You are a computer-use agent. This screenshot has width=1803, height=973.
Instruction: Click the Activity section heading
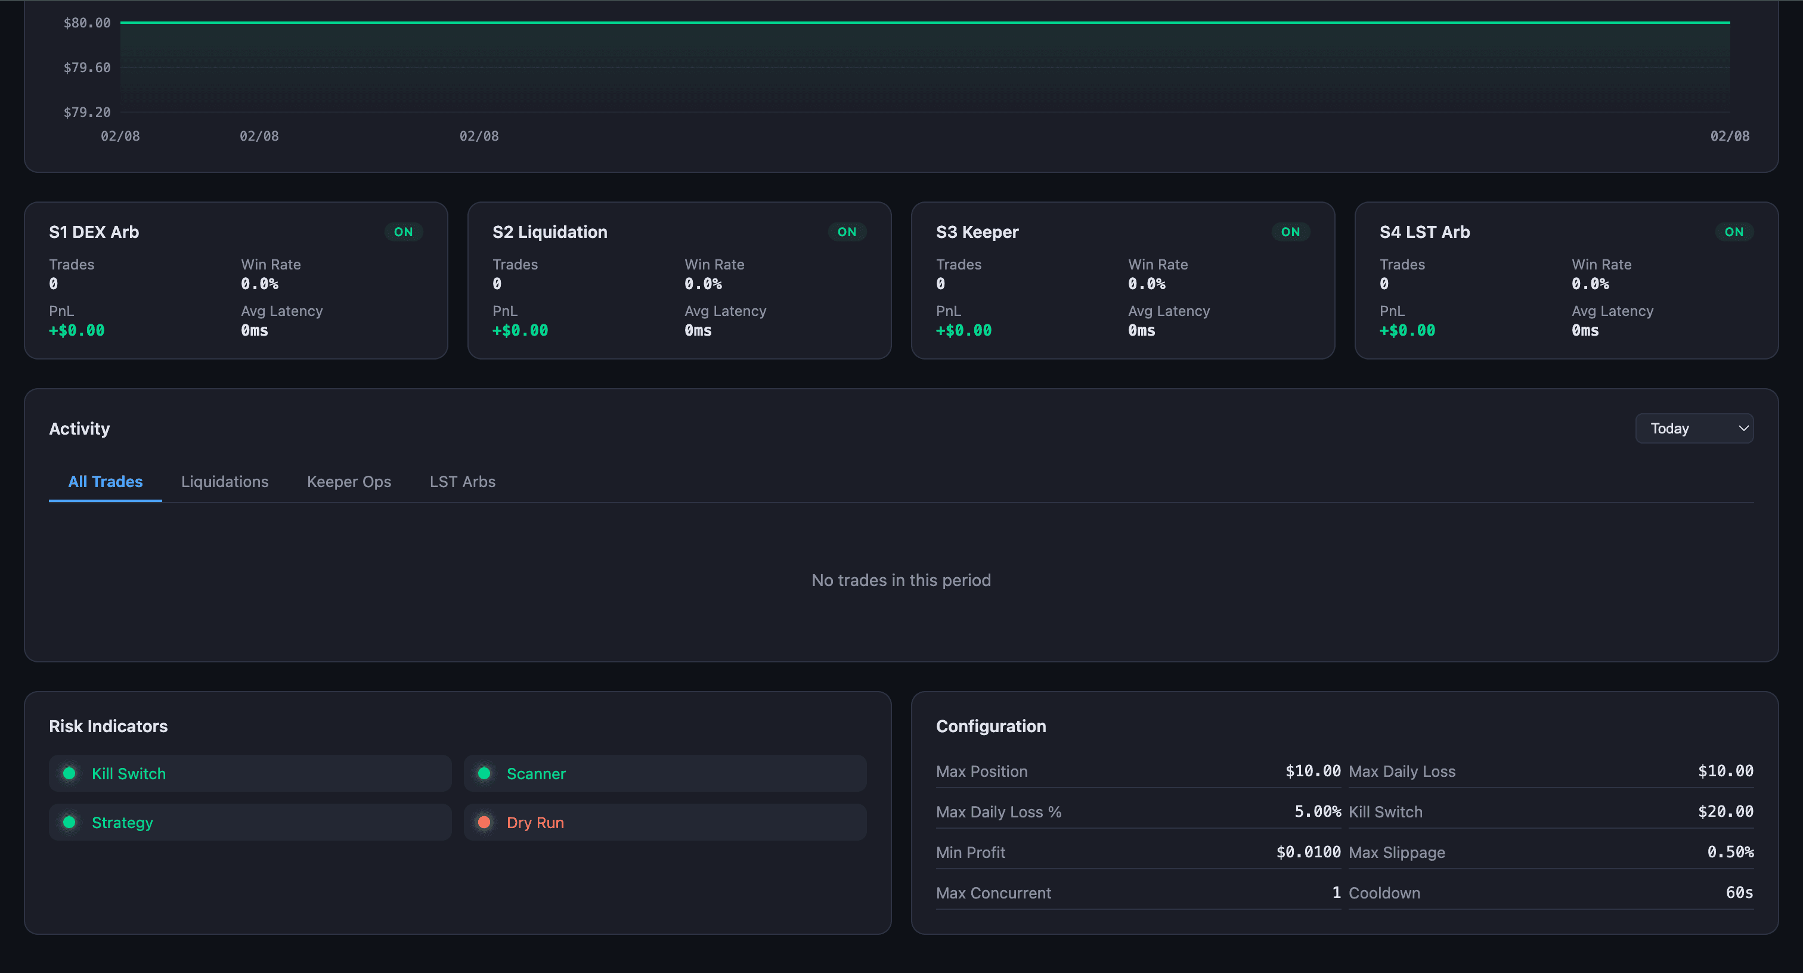pos(79,429)
